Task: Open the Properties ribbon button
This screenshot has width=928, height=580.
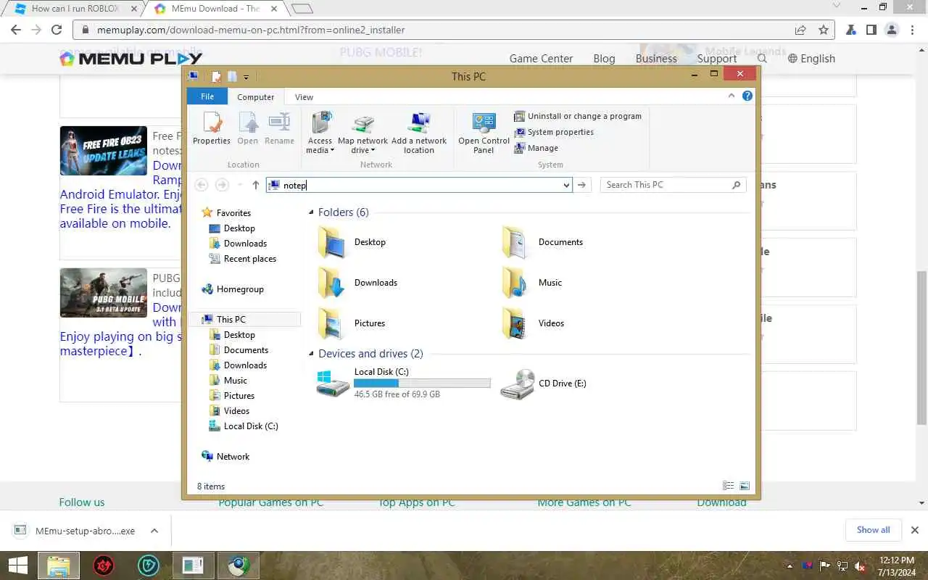Action: tap(212, 129)
